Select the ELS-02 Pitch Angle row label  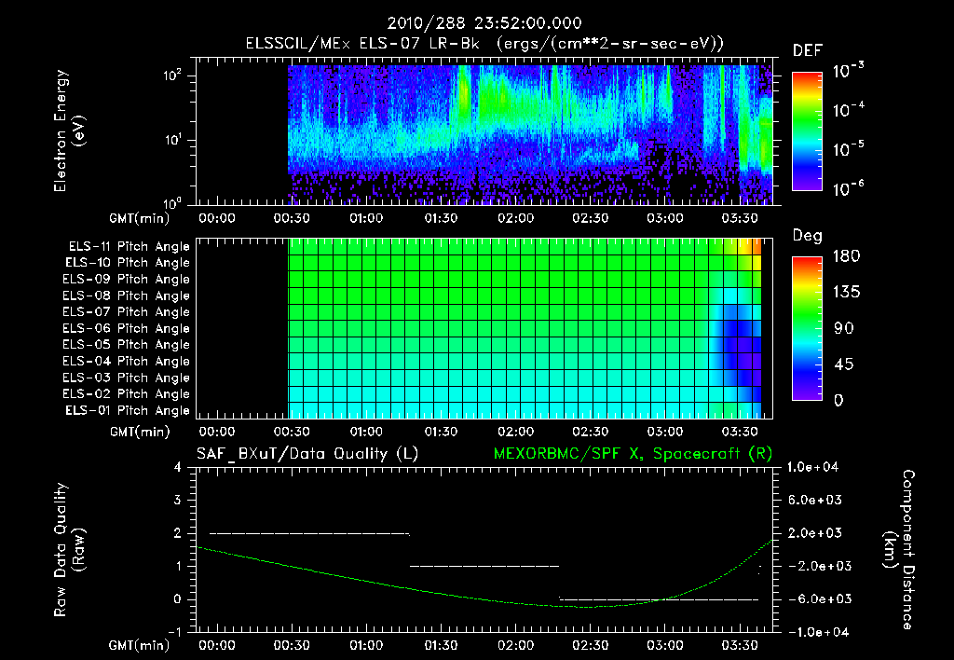(126, 394)
